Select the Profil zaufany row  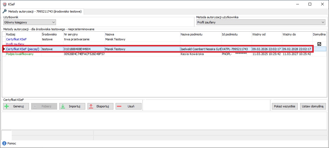point(15,44)
